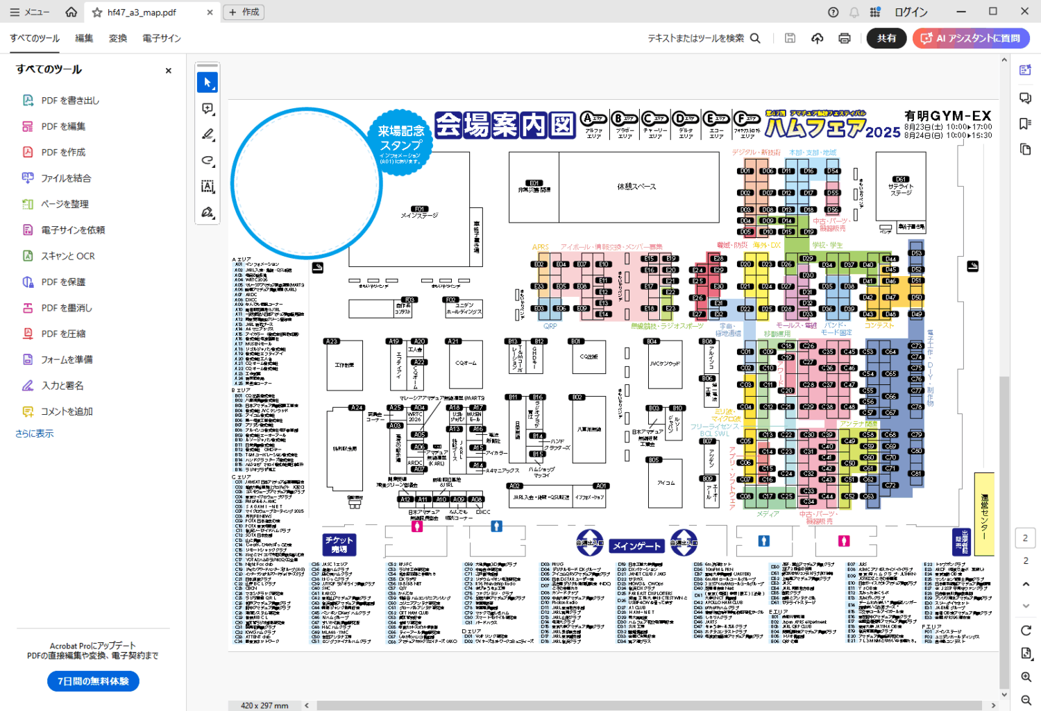Open the AI assistant panel icon on right rail
This screenshot has width=1041, height=711.
click(x=1025, y=70)
